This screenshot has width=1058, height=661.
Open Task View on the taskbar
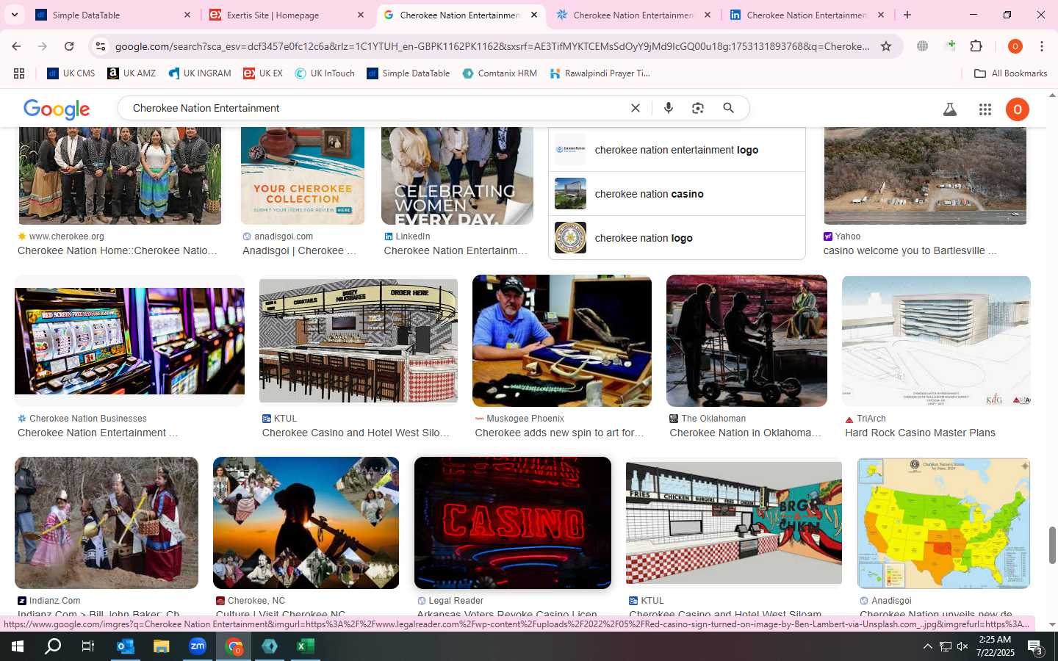(x=87, y=646)
